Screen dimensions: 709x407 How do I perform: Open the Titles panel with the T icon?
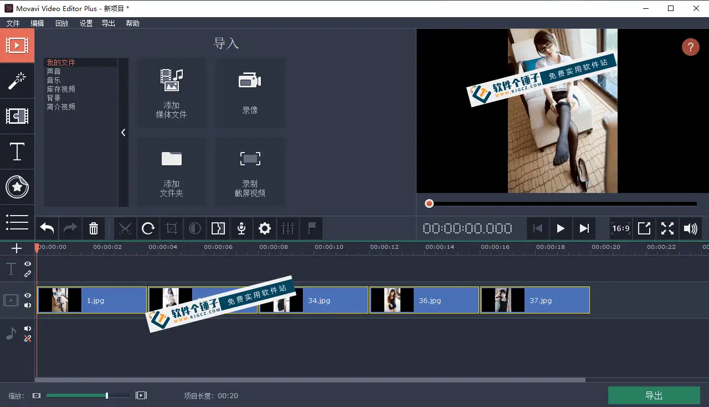point(17,152)
